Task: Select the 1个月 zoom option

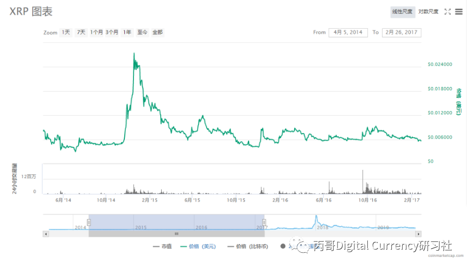Action: tap(97, 32)
